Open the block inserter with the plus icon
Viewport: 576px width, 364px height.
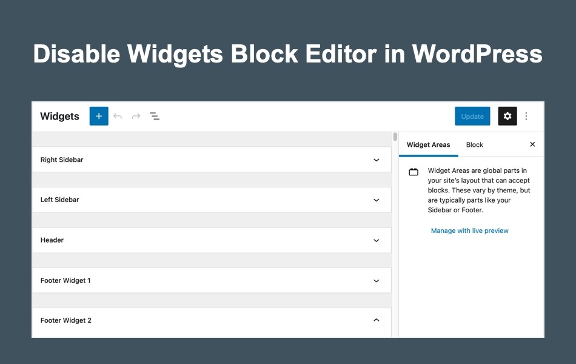pos(99,116)
